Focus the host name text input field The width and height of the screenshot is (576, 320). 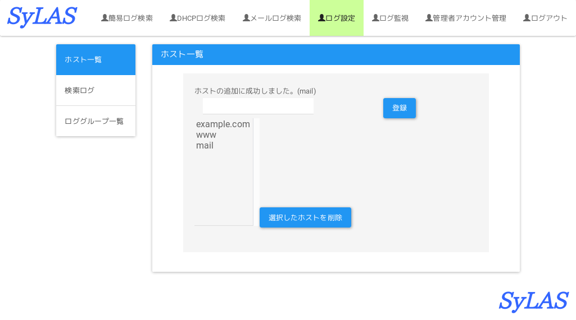click(258, 106)
